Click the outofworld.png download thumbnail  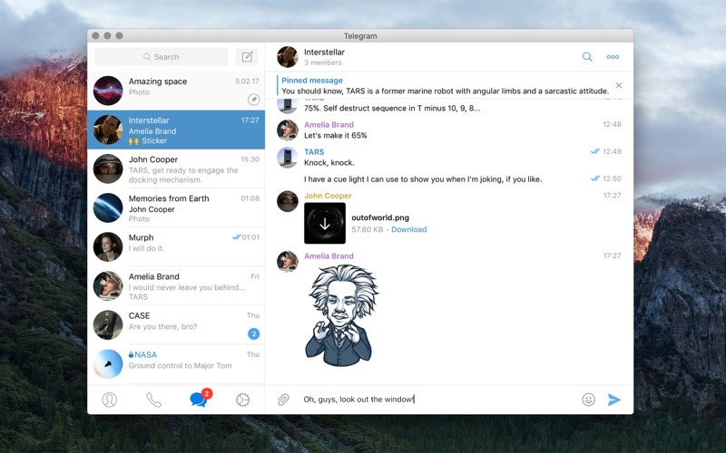point(325,223)
